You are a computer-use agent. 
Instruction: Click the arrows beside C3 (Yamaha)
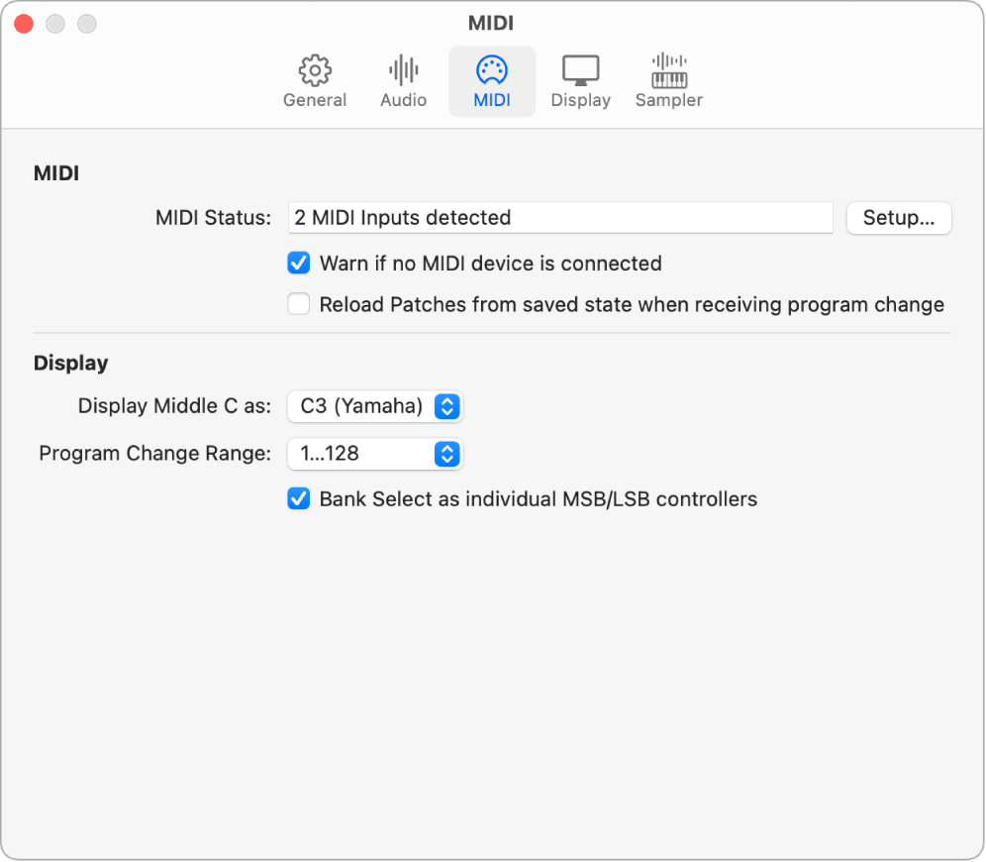coord(447,406)
